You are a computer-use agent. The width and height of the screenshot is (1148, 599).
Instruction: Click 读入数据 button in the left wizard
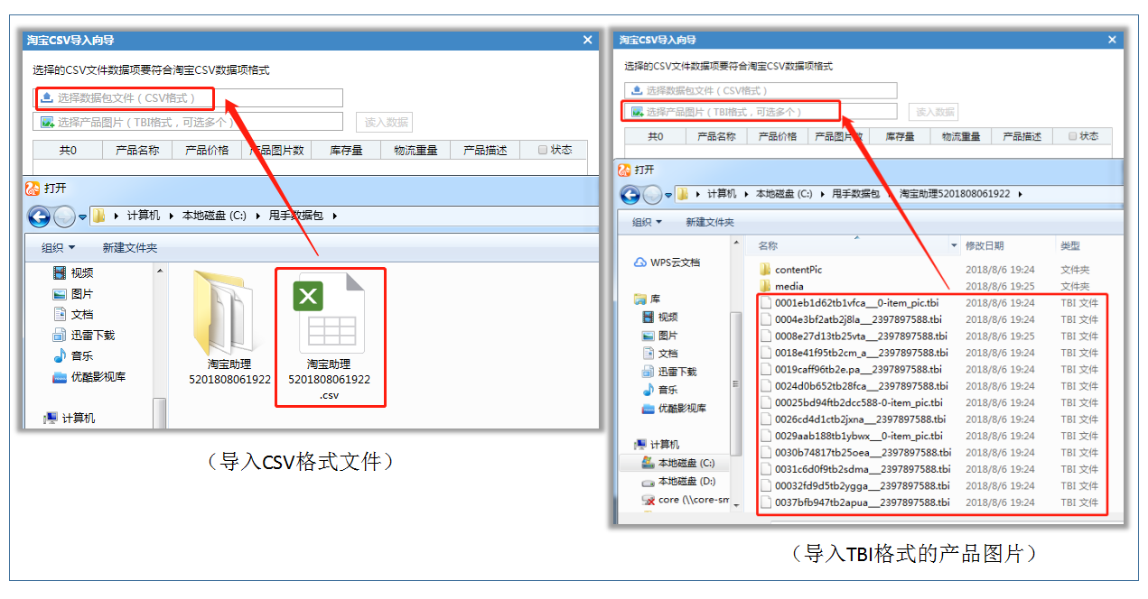tap(385, 123)
